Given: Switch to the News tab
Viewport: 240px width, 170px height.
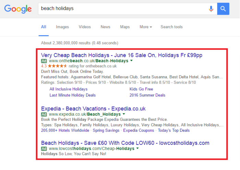Looking at the screenshot, I should [105, 27].
